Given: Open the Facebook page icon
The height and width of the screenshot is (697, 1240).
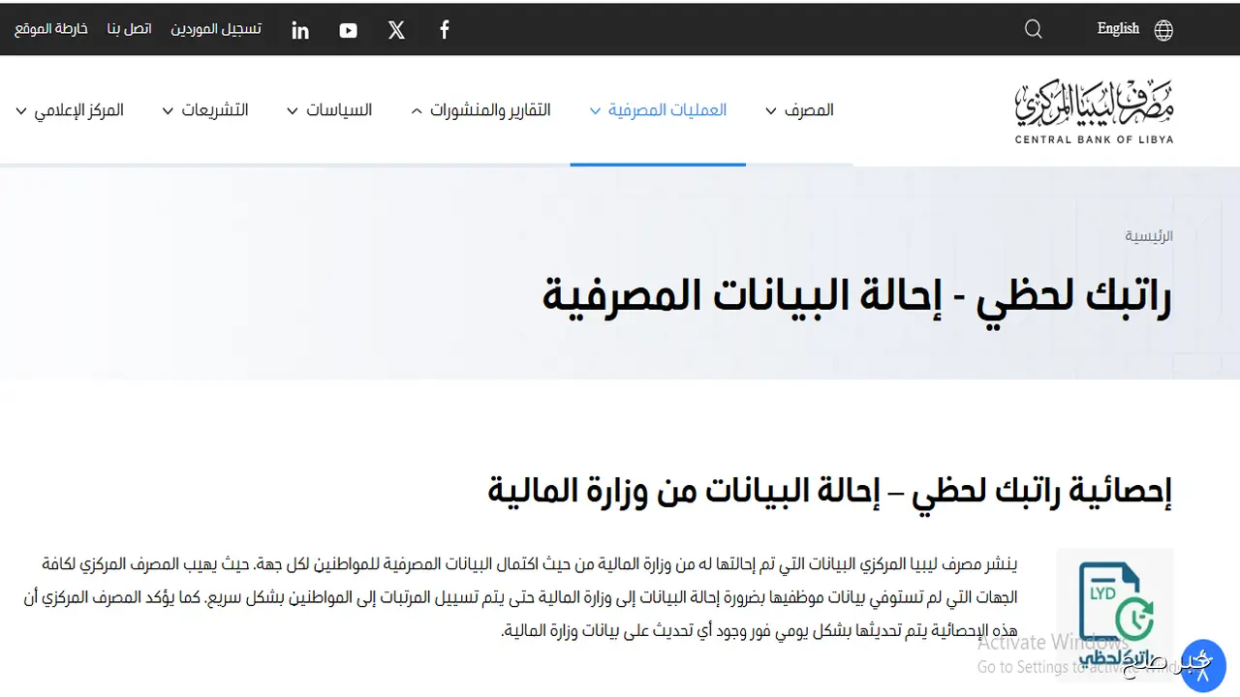Looking at the screenshot, I should (444, 29).
